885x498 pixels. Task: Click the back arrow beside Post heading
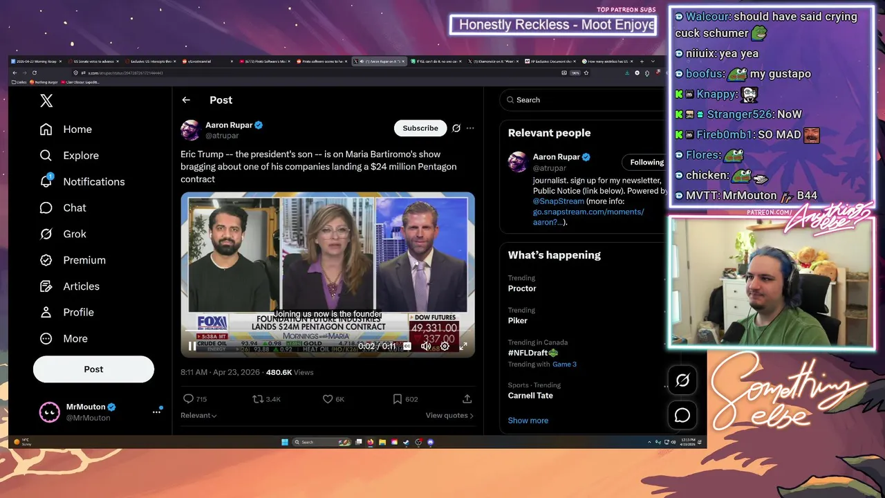pyautogui.click(x=186, y=100)
